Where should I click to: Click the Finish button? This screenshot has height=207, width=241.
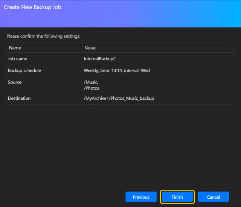(x=177, y=197)
